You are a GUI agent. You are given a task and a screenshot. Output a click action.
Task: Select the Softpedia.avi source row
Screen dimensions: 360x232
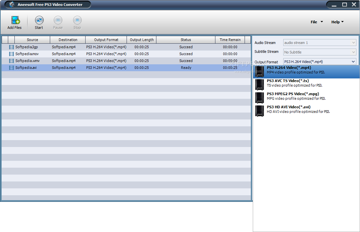[26, 68]
